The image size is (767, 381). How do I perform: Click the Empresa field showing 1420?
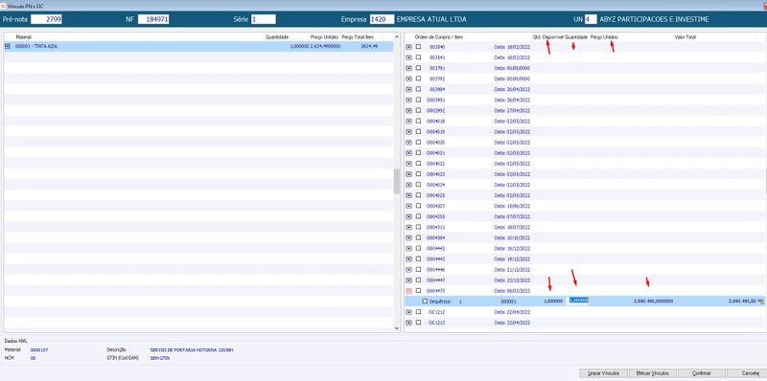pyautogui.click(x=382, y=19)
